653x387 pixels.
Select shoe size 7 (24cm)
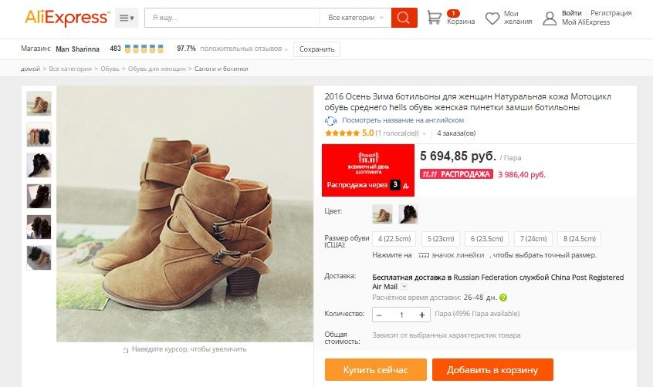tap(533, 239)
